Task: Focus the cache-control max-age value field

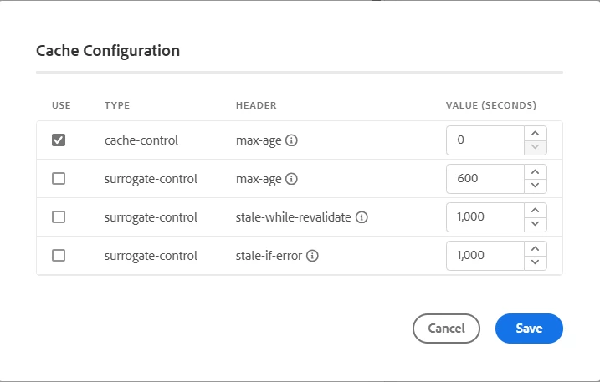Action: coord(485,140)
